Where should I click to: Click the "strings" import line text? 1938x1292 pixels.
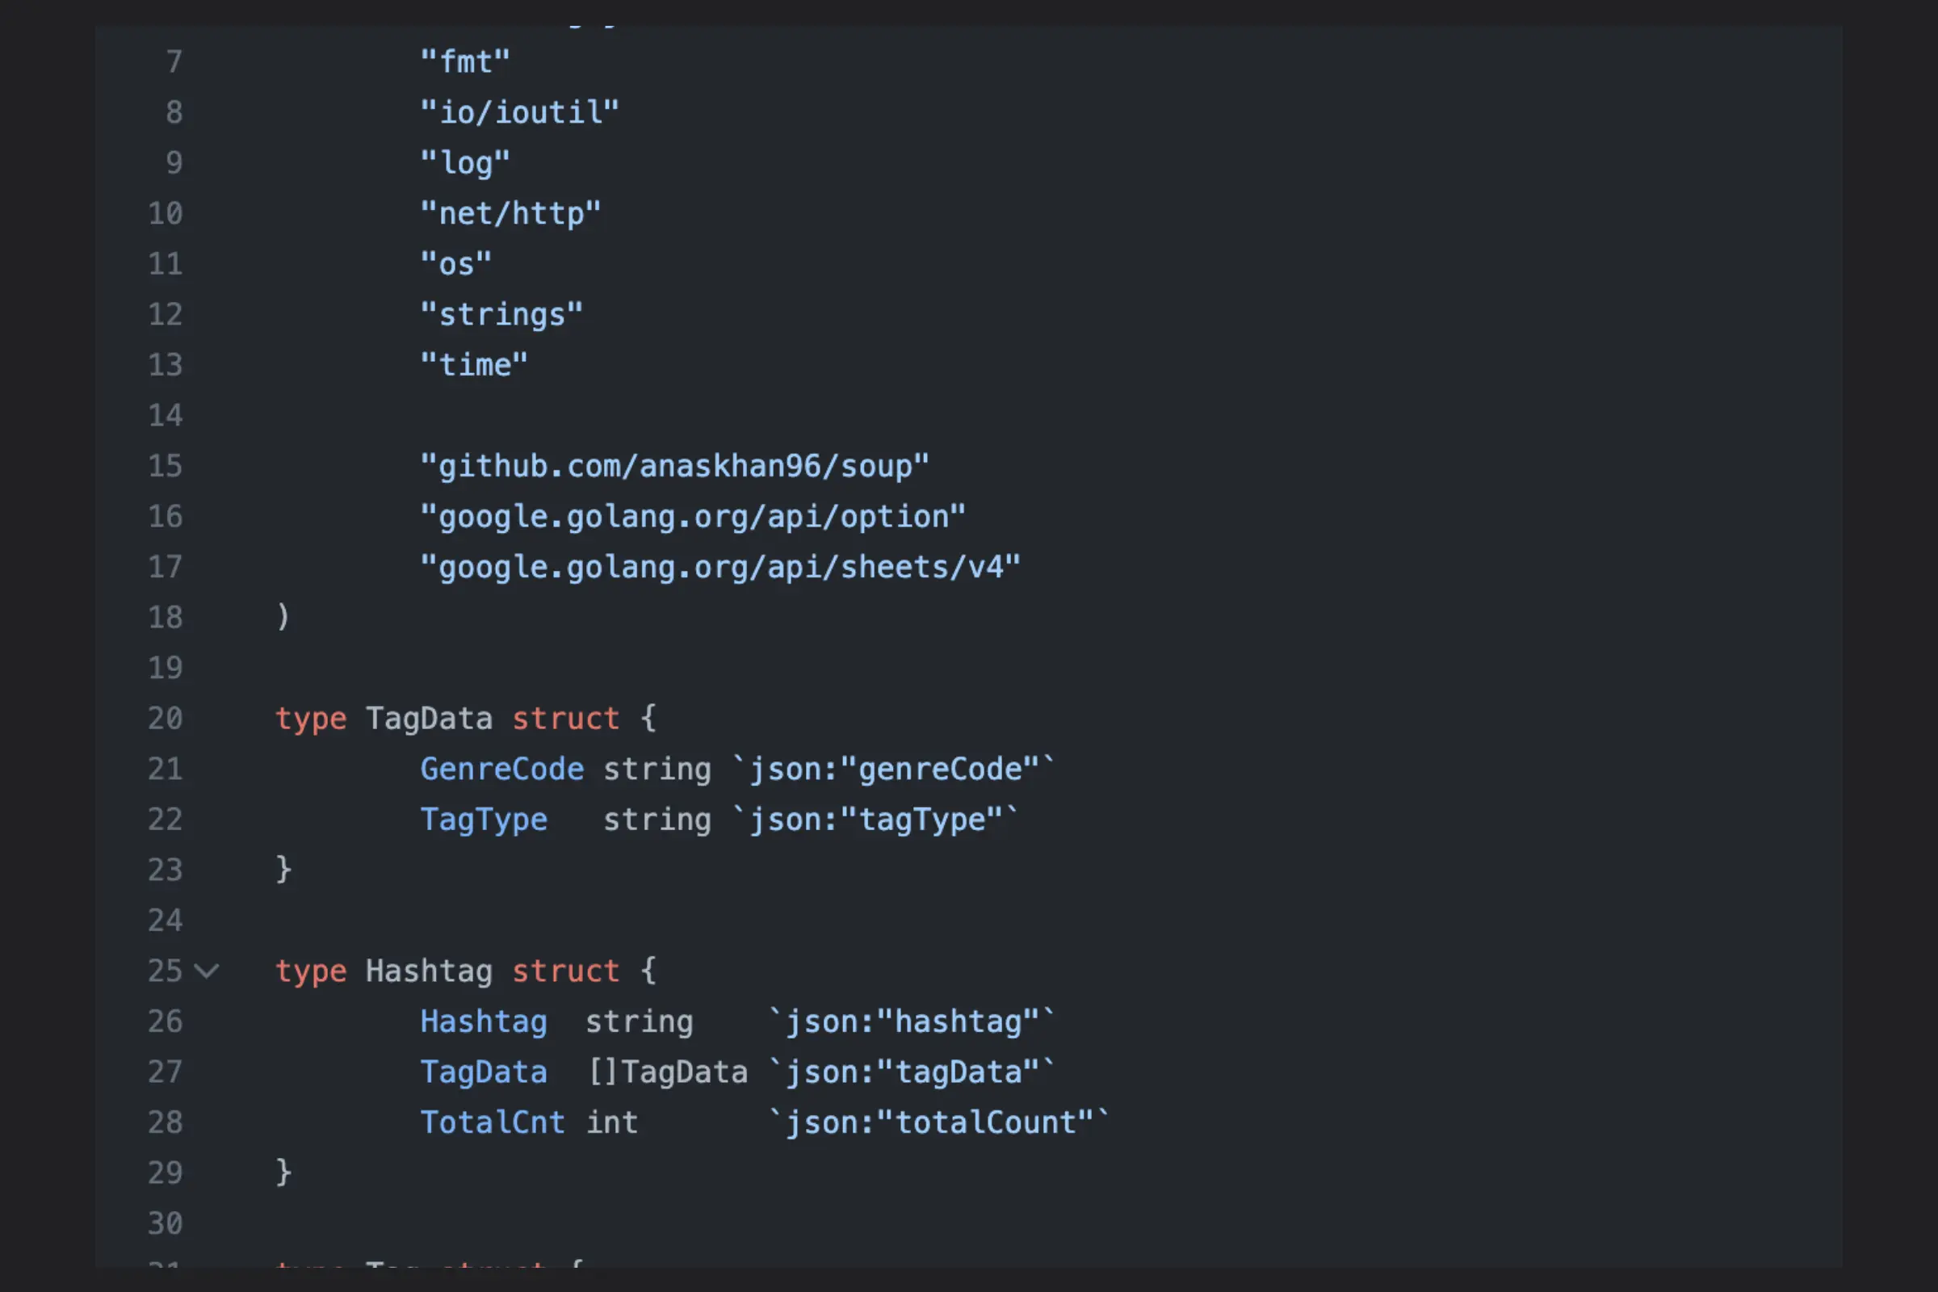tap(501, 315)
